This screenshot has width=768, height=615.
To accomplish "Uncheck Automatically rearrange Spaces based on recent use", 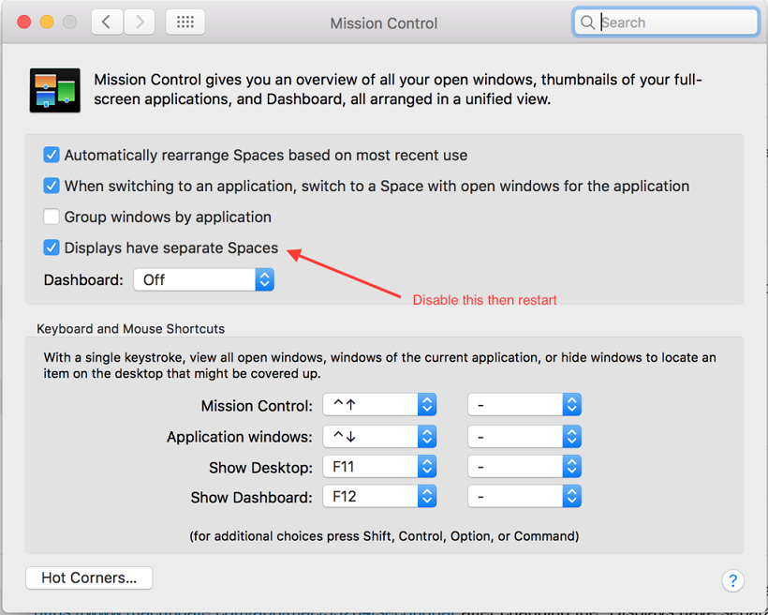I will [51, 155].
